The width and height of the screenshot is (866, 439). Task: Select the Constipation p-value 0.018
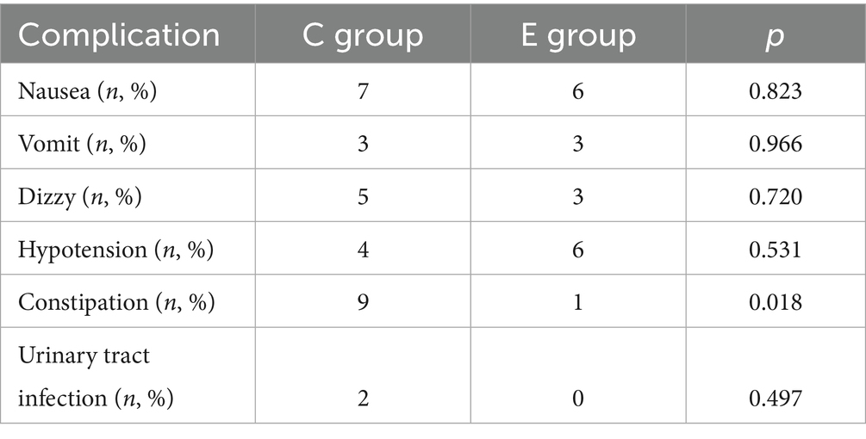click(x=776, y=303)
